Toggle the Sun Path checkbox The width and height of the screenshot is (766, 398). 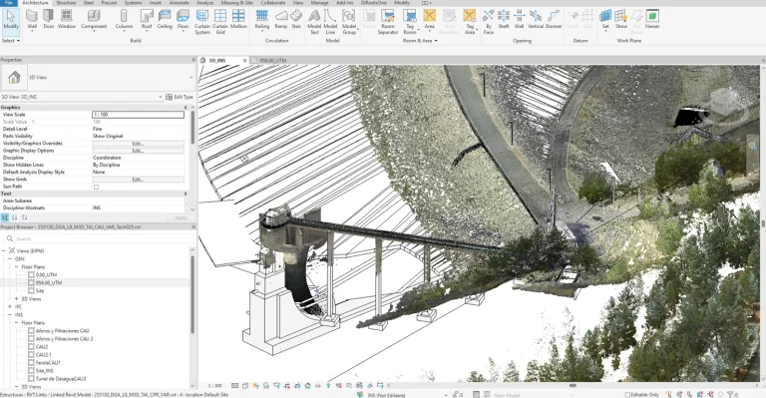[96, 187]
